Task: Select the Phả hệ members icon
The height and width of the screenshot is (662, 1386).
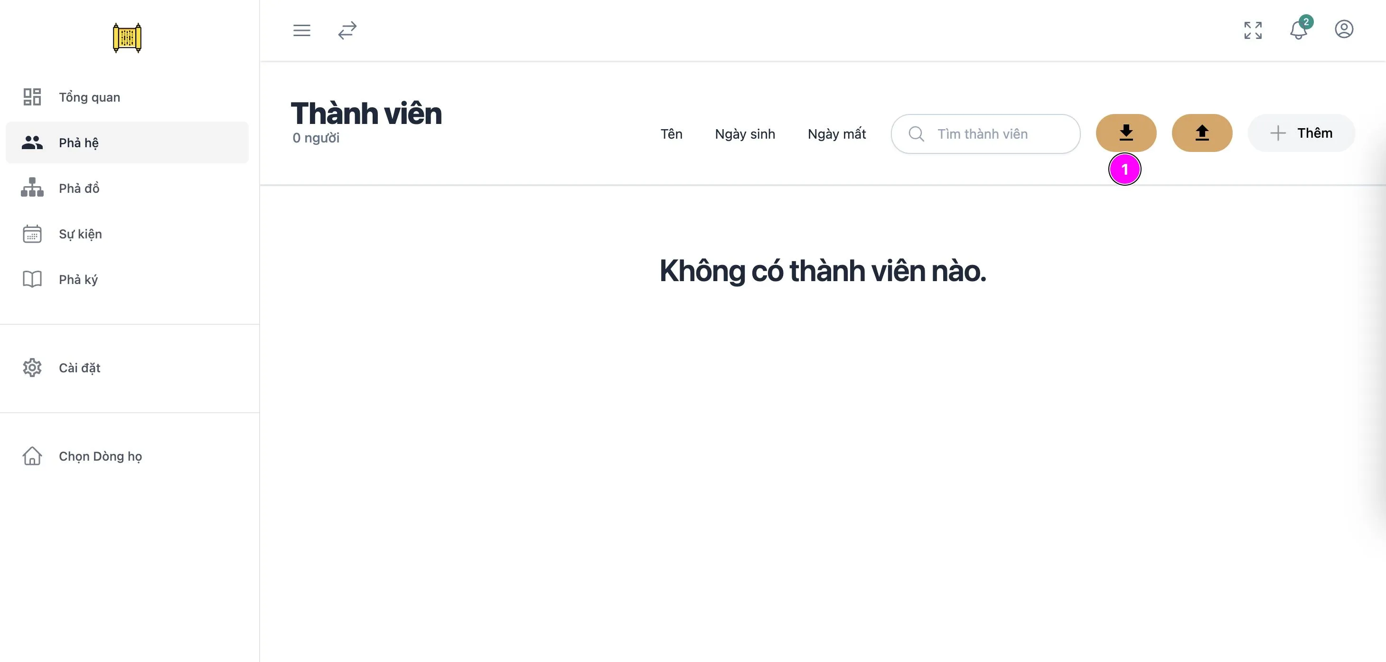Action: 32,142
